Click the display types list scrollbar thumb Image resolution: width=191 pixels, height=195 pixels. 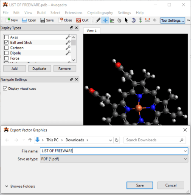pyautogui.click(x=73, y=43)
